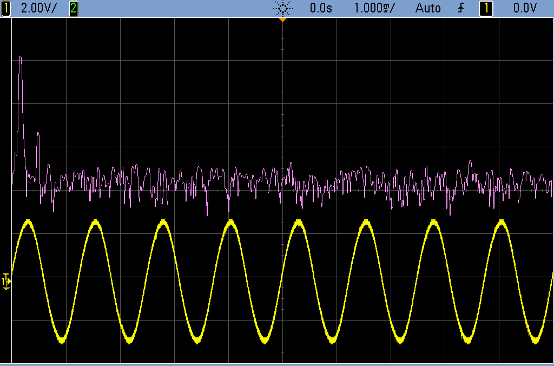Click the second smaller pink FFT peak

pyautogui.click(x=38, y=133)
